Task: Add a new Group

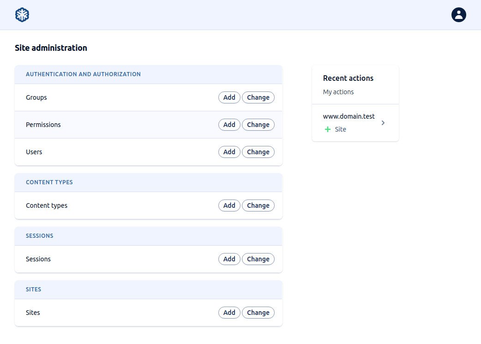Action: click(229, 97)
